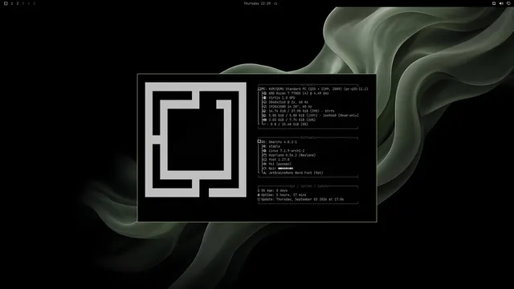The width and height of the screenshot is (514, 289).
Task: Select the 941 (pacman) text
Action: pyautogui.click(x=280, y=164)
